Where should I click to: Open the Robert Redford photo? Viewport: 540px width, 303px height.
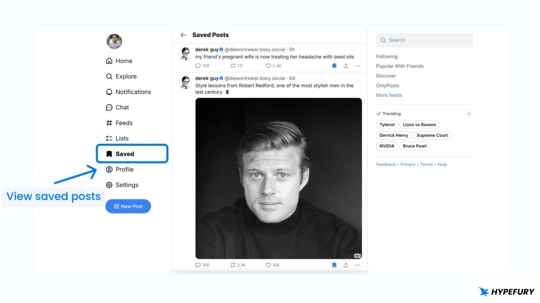(x=278, y=178)
